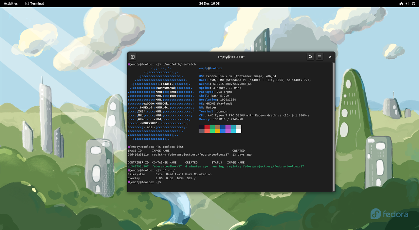419x230 pixels.
Task: Click the "./neofetch/neofetch" command text
Action: (179, 64)
